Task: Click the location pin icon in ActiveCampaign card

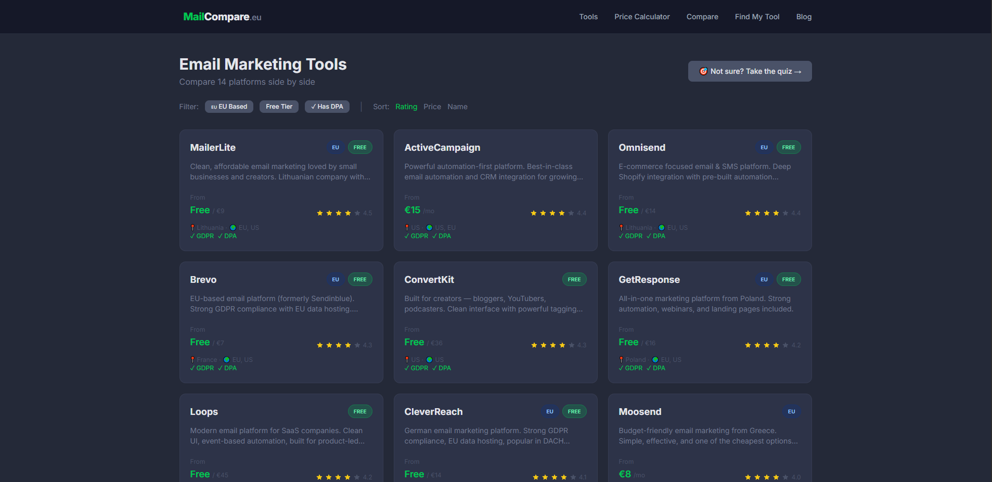Action: tap(407, 228)
